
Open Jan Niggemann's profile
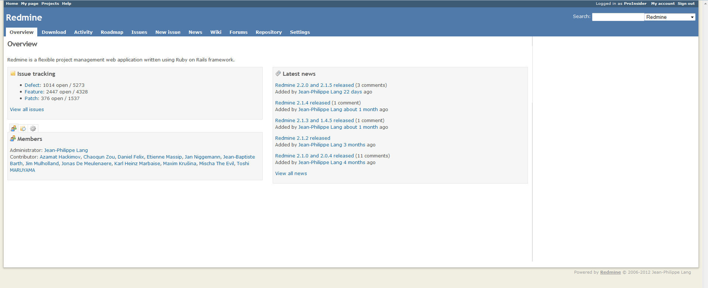coord(203,157)
